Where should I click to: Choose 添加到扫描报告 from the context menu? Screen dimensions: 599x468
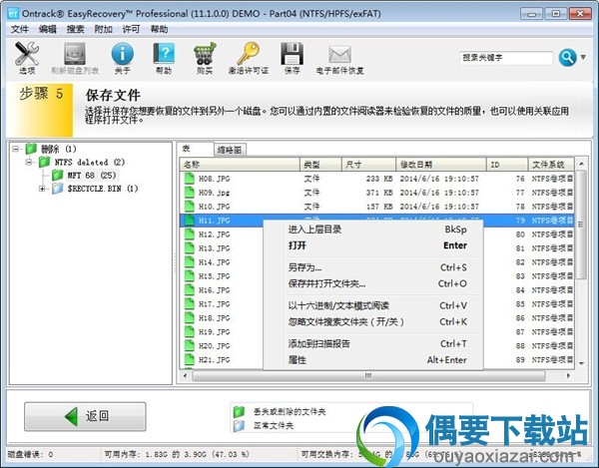tap(373, 344)
